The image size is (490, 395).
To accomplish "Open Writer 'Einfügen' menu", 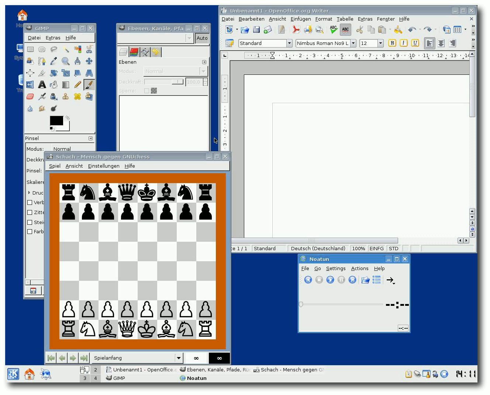I will (x=301, y=19).
